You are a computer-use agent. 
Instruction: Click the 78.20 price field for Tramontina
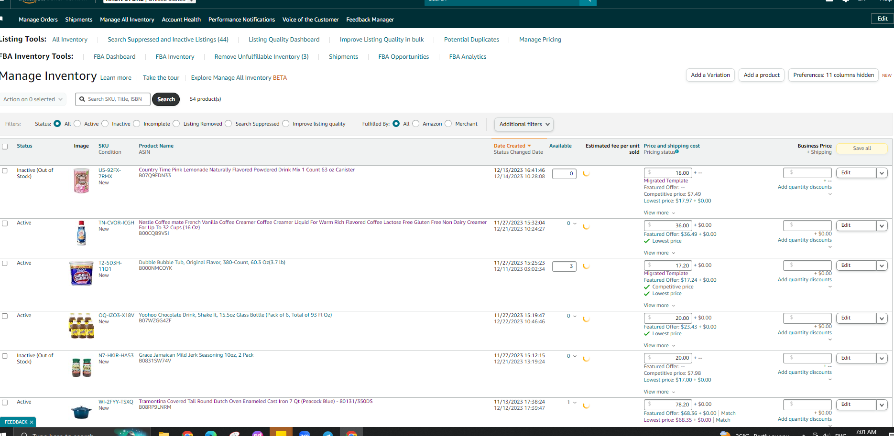[668, 404]
